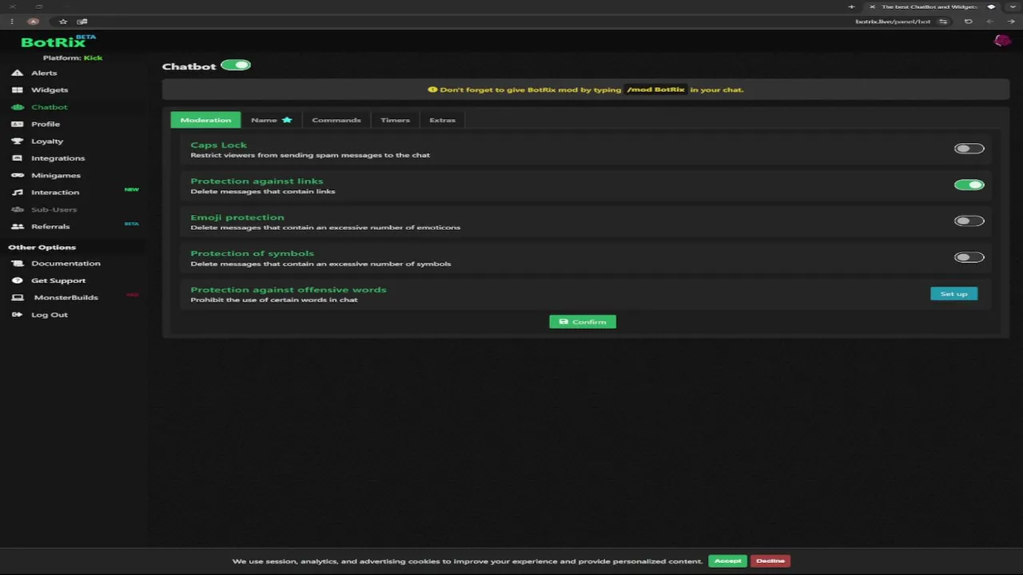Enable Protection of symbols toggle

969,257
